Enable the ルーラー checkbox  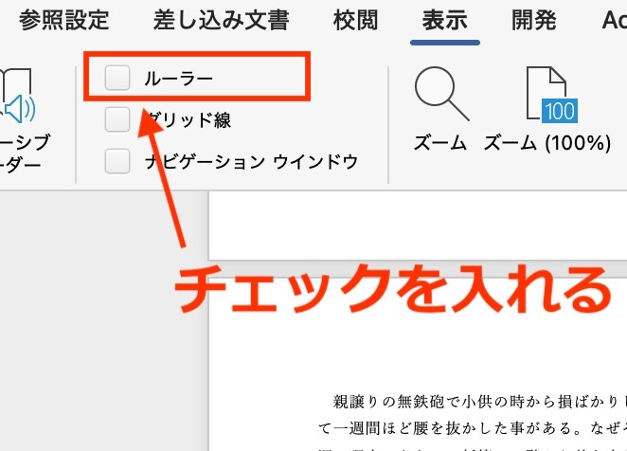click(117, 78)
